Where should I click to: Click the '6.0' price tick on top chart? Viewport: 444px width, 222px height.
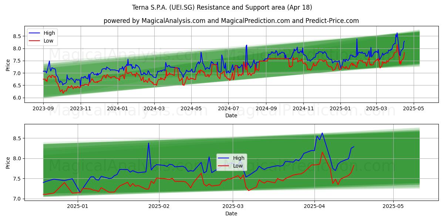coord(18,98)
